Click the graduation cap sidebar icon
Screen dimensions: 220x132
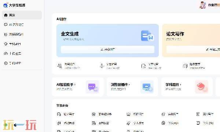point(5,44)
